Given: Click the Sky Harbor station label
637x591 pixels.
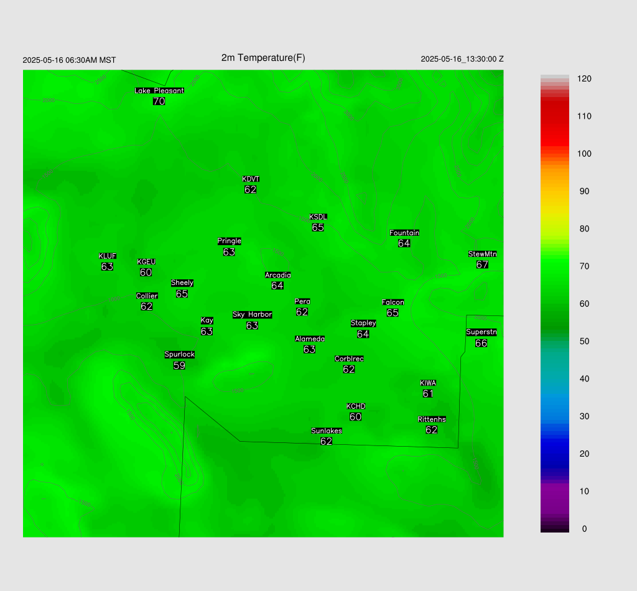Looking at the screenshot, I should point(253,315).
